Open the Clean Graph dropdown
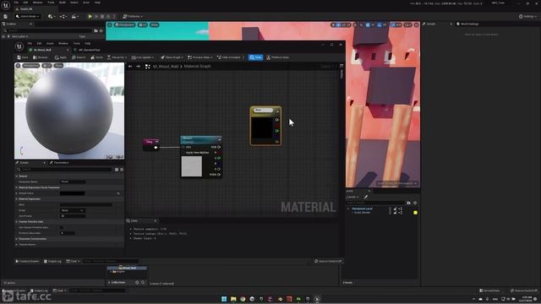The width and height of the screenshot is (541, 304). pyautogui.click(x=172, y=57)
